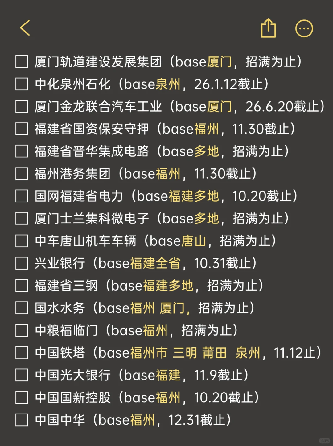The width and height of the screenshot is (333, 446).
Task: Click the 中国中华 note line text
Action: [x=133, y=420]
